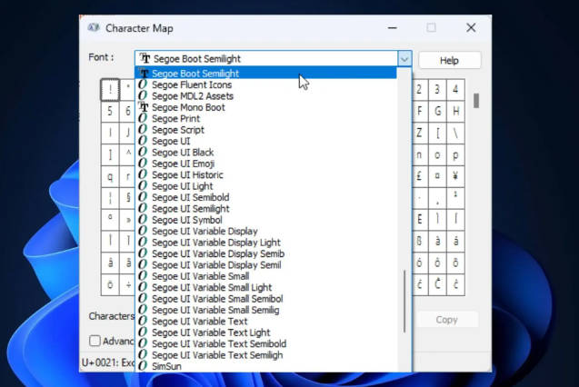579x387 pixels.
Task: Select the division sign ÷ cell
Action: [x=128, y=285]
